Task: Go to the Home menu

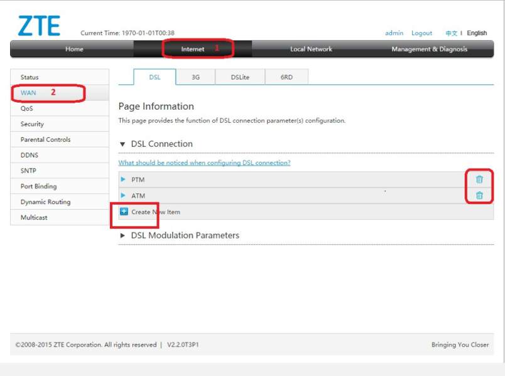Action: tap(74, 49)
